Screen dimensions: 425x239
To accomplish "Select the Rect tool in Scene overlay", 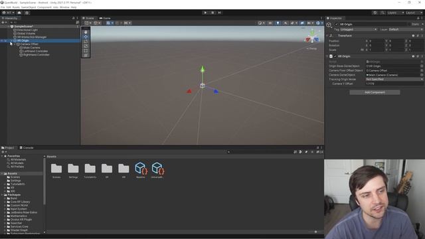I will (86, 50).
